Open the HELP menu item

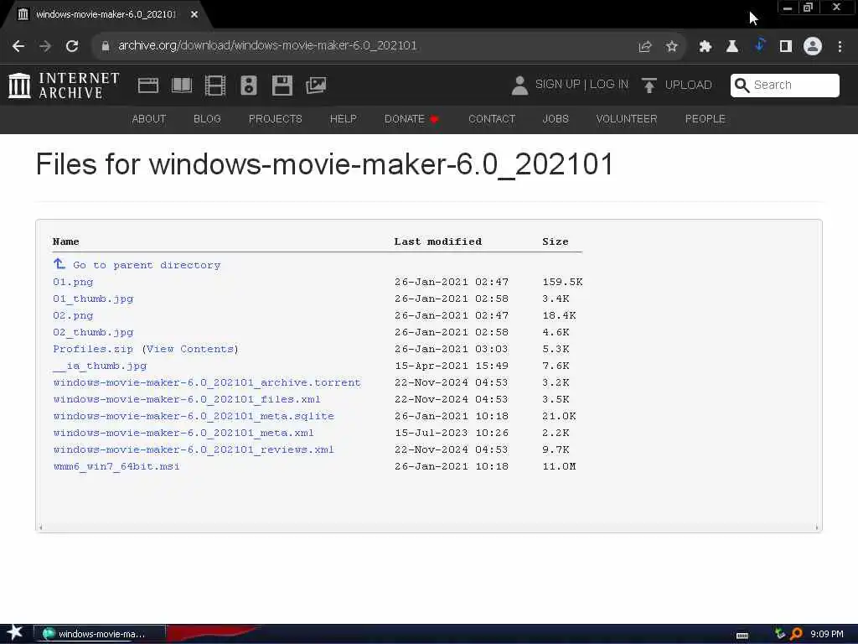point(343,119)
